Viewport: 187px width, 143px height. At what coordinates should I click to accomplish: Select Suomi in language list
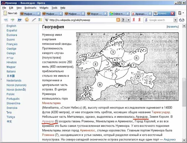pyautogui.click(x=11, y=39)
